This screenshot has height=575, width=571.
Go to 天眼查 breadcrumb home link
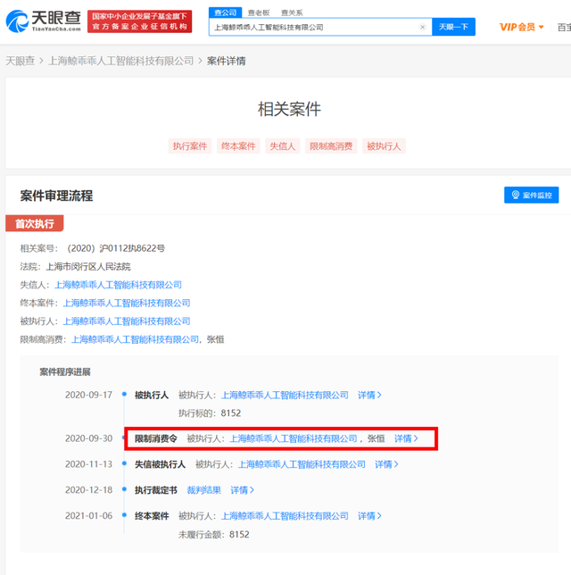21,61
